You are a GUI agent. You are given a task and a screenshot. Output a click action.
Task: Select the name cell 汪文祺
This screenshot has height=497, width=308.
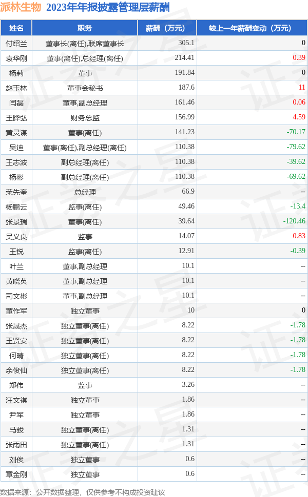pos(16,401)
